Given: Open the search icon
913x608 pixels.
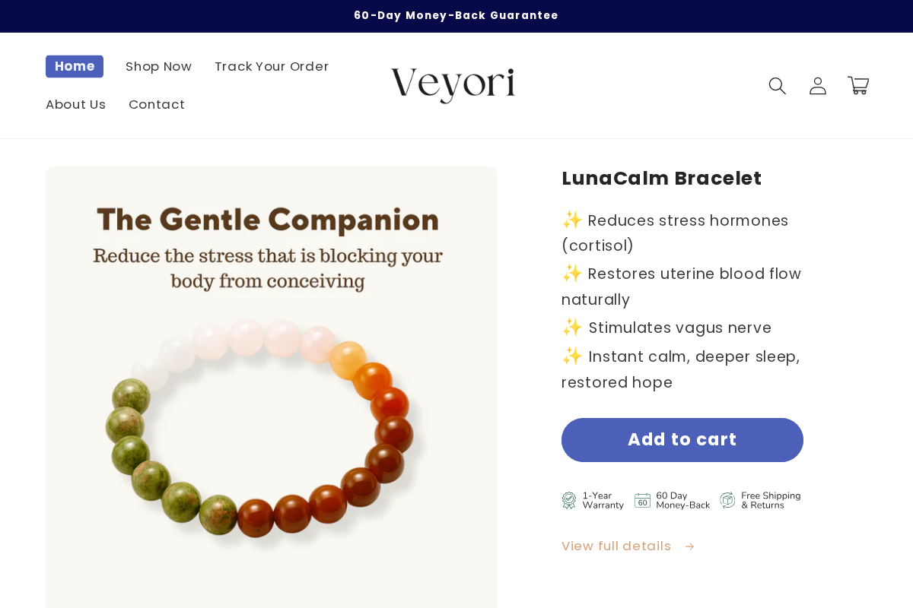Looking at the screenshot, I should click(x=777, y=86).
